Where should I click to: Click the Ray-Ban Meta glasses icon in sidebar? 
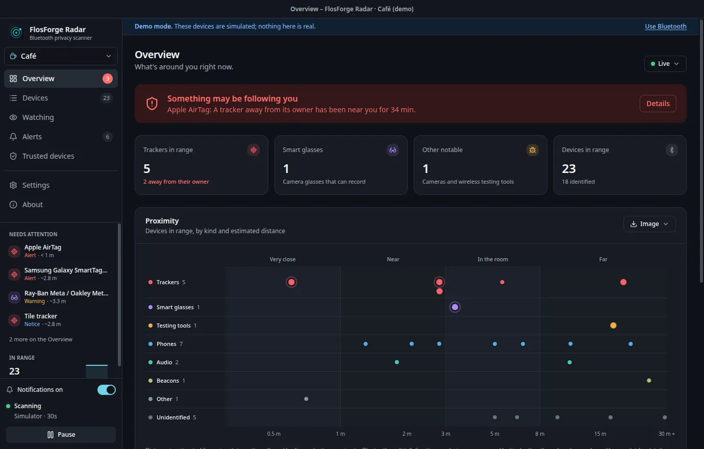[14, 297]
